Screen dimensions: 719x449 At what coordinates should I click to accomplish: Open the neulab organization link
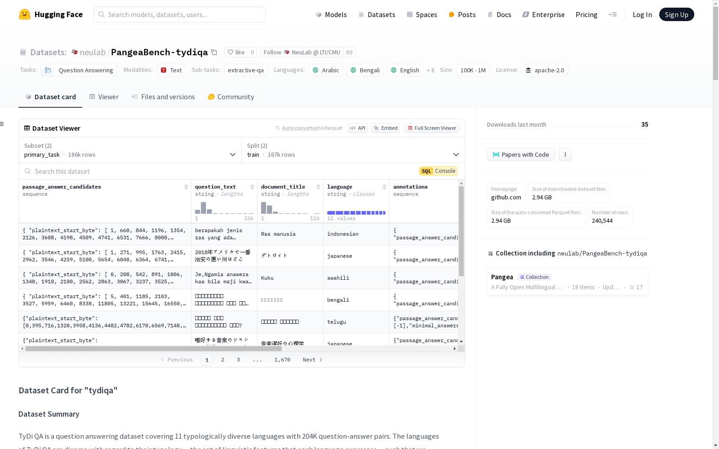click(x=93, y=53)
